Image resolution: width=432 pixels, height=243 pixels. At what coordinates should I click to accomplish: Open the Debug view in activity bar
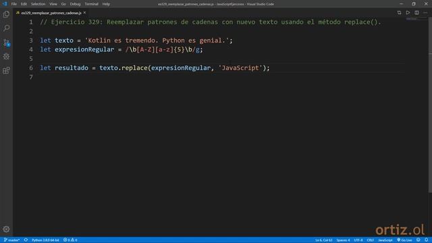pos(6,57)
